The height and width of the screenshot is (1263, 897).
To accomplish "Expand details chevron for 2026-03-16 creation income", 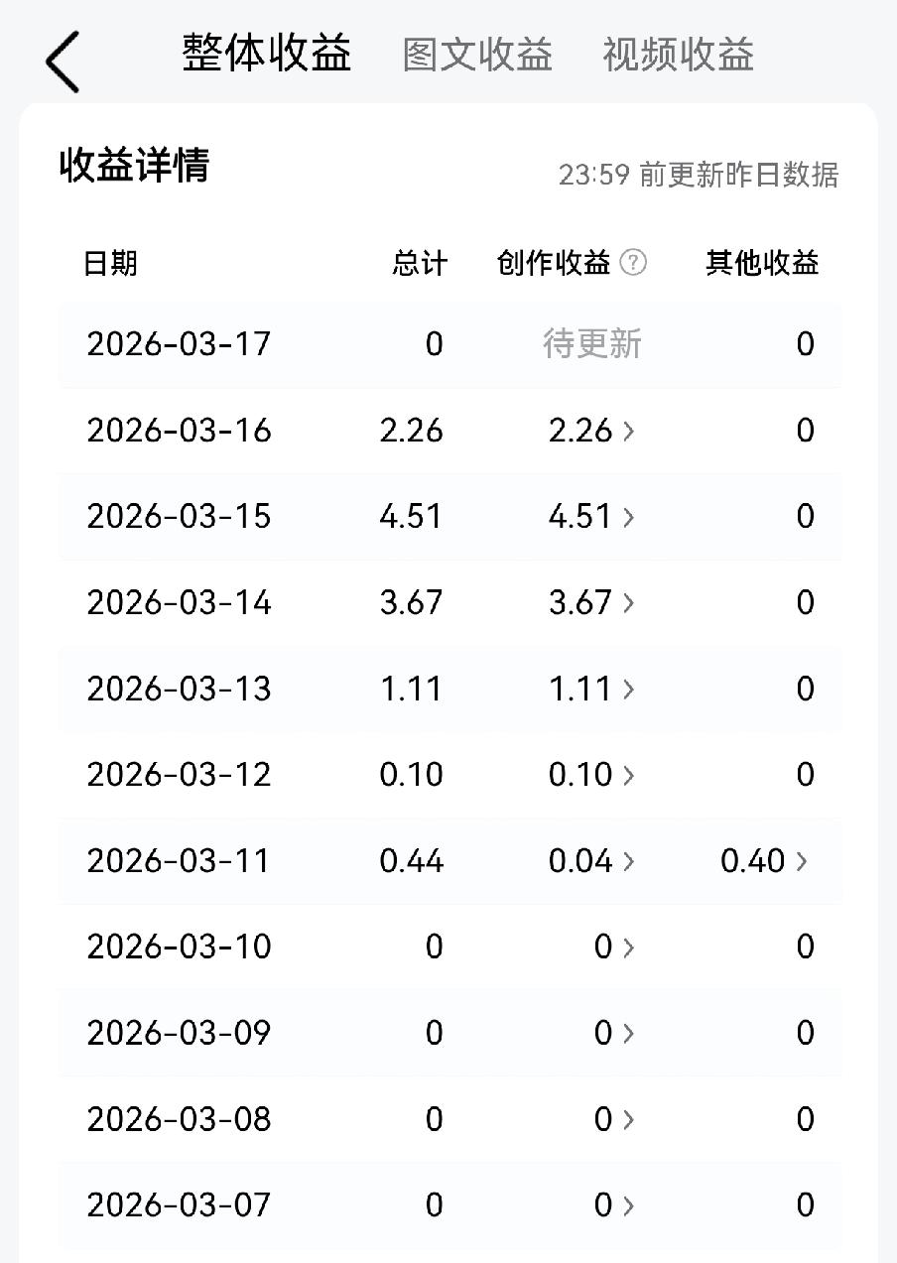I will (x=629, y=431).
